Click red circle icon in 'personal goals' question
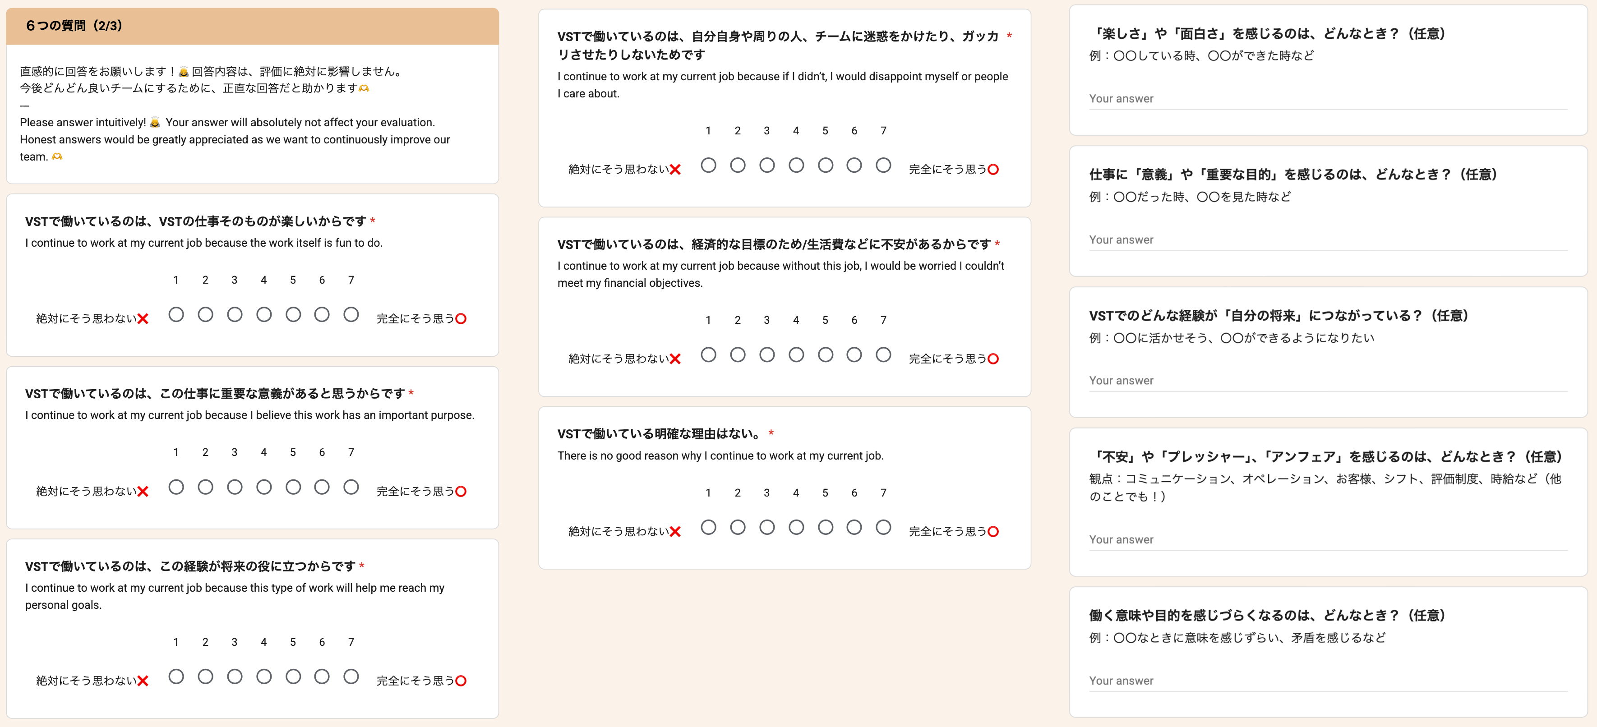Image resolution: width=1597 pixels, height=727 pixels. [461, 681]
